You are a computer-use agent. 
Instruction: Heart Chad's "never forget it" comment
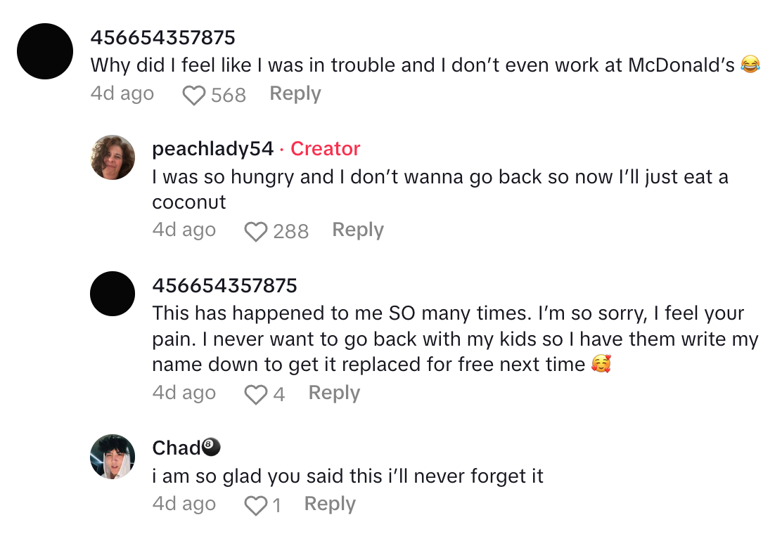pyautogui.click(x=255, y=505)
